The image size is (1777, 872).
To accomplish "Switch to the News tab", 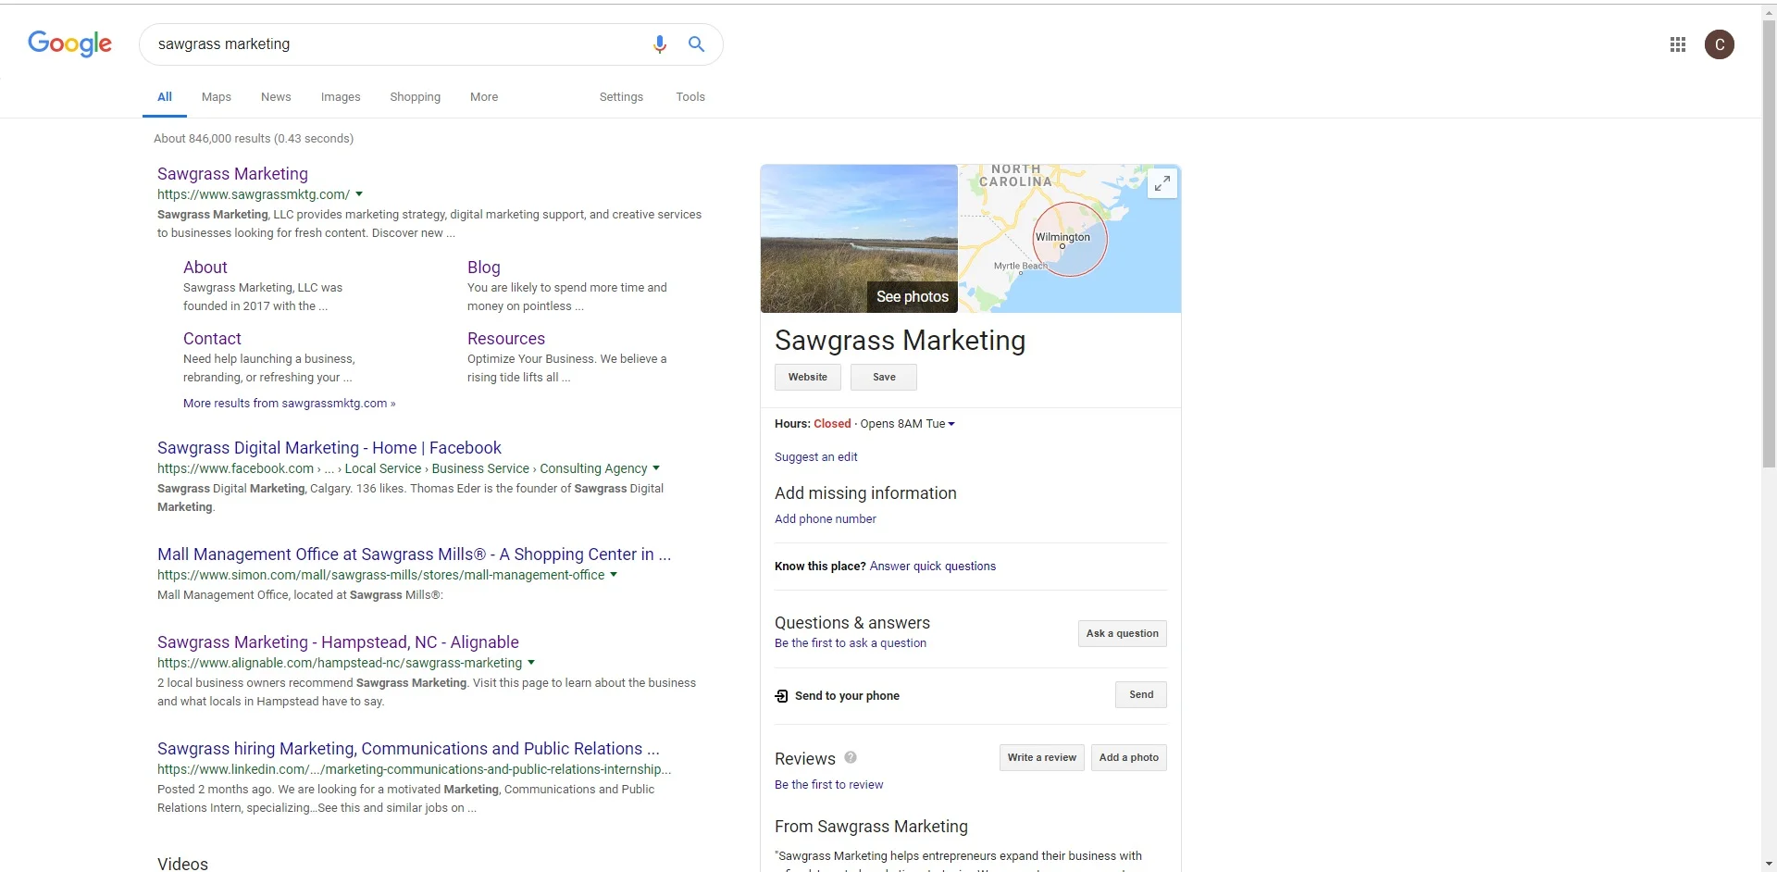I will pos(276,97).
